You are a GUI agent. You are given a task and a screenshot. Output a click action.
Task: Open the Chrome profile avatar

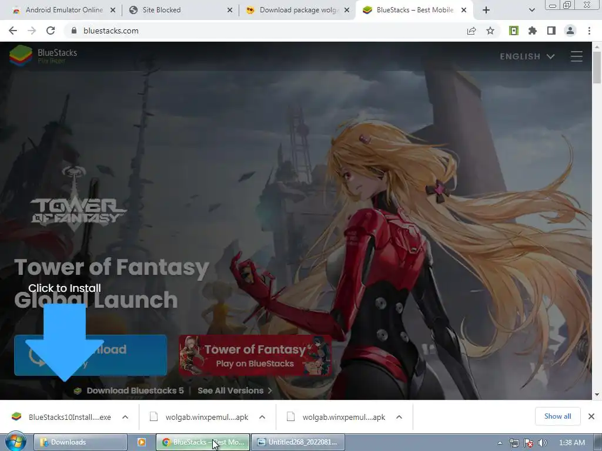tap(570, 31)
